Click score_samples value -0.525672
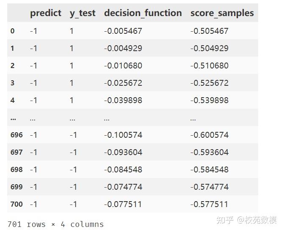284x232 pixels. pos(209,83)
